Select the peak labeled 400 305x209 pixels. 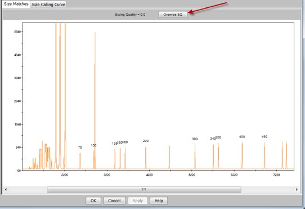[242, 155]
